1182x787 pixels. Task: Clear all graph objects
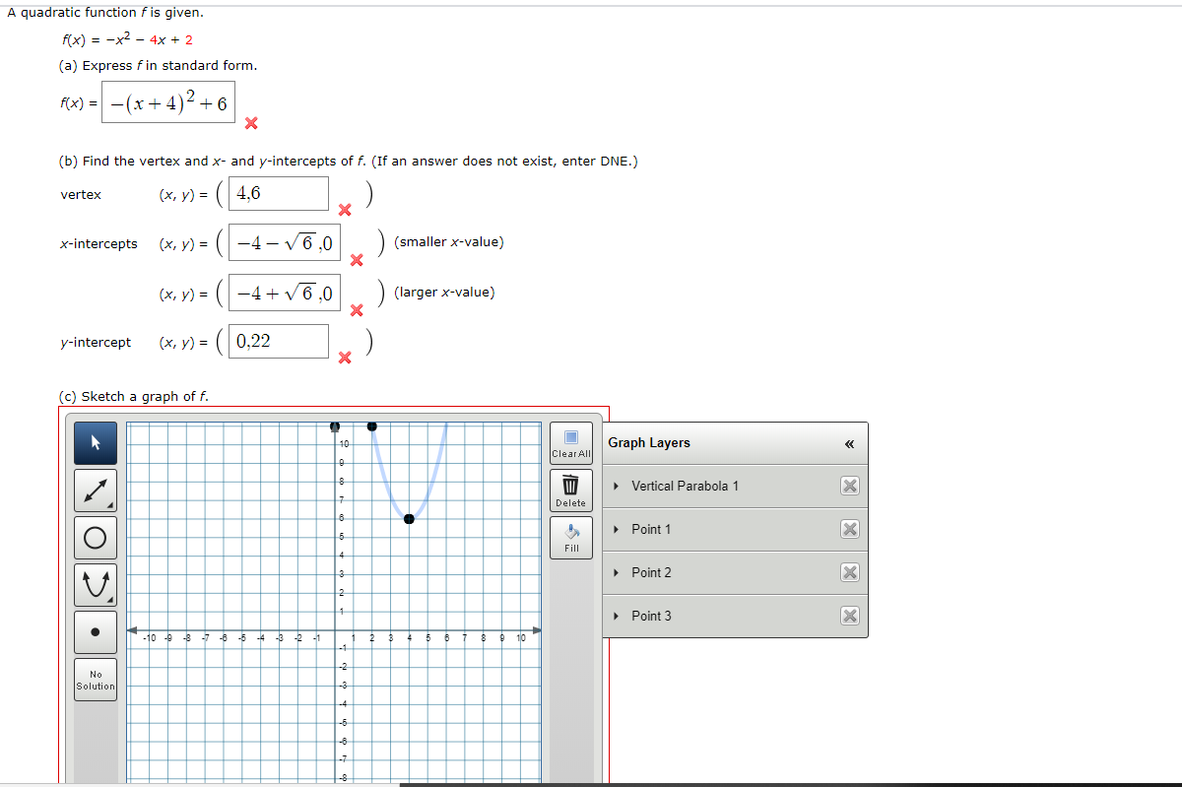click(x=571, y=443)
